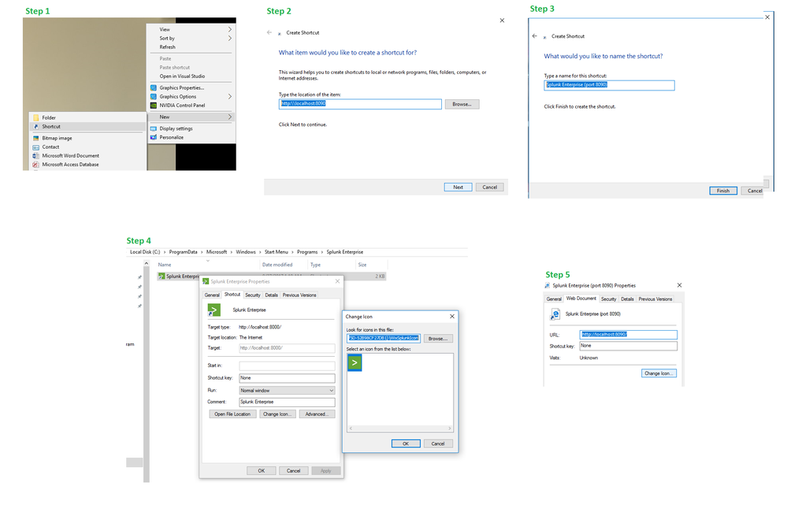Click the Folder icon in the New submenu
This screenshot has width=787, height=508.
(x=35, y=117)
